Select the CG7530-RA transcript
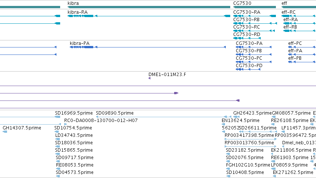Image resolution: width=316 pixels, height=178 pixels. (254, 16)
